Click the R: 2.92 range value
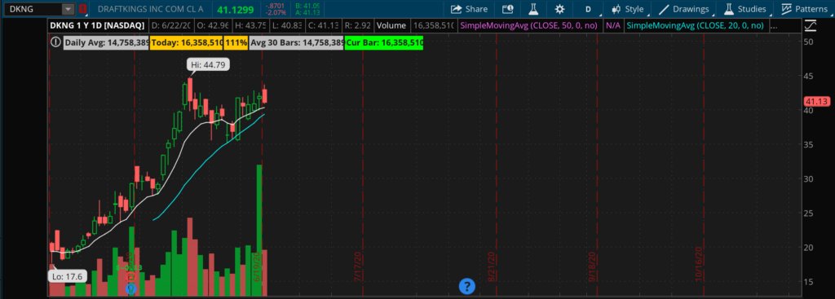 357,25
